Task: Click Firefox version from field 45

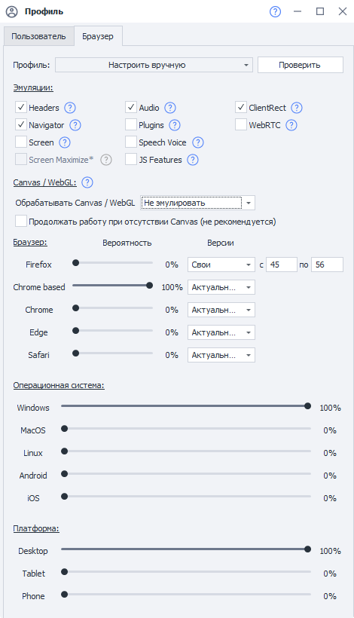Action: (x=282, y=265)
